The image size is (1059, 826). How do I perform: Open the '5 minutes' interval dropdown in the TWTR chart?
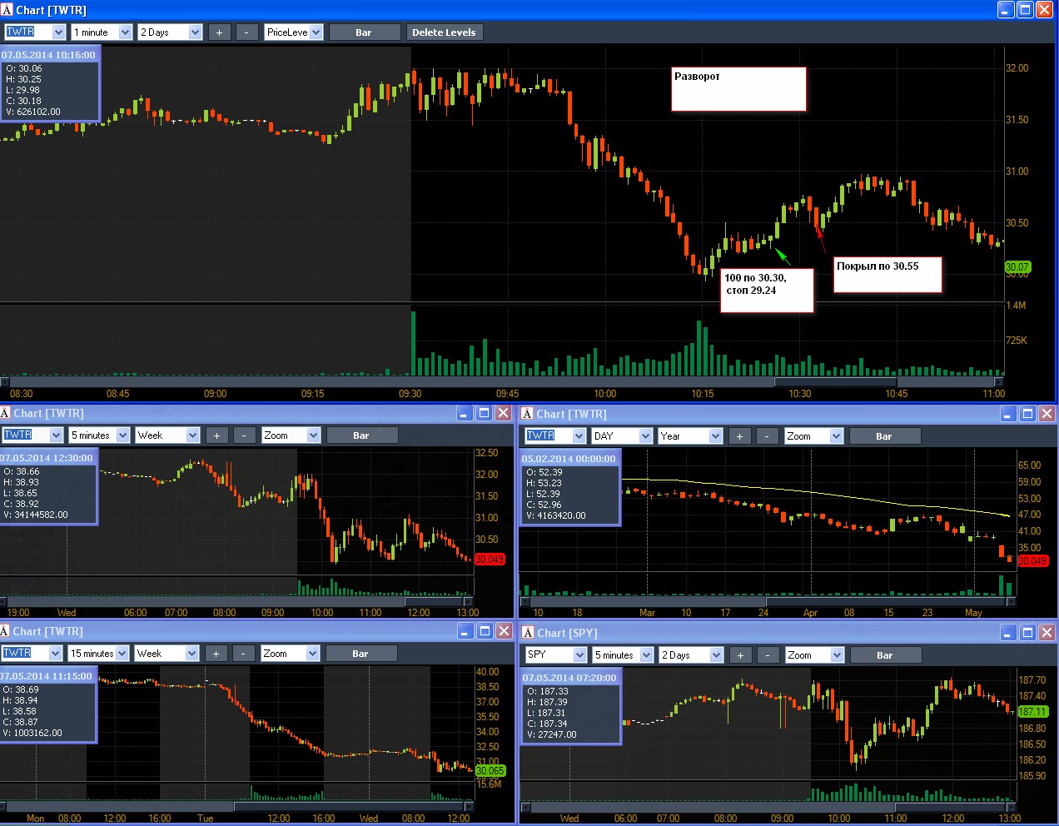tap(122, 435)
